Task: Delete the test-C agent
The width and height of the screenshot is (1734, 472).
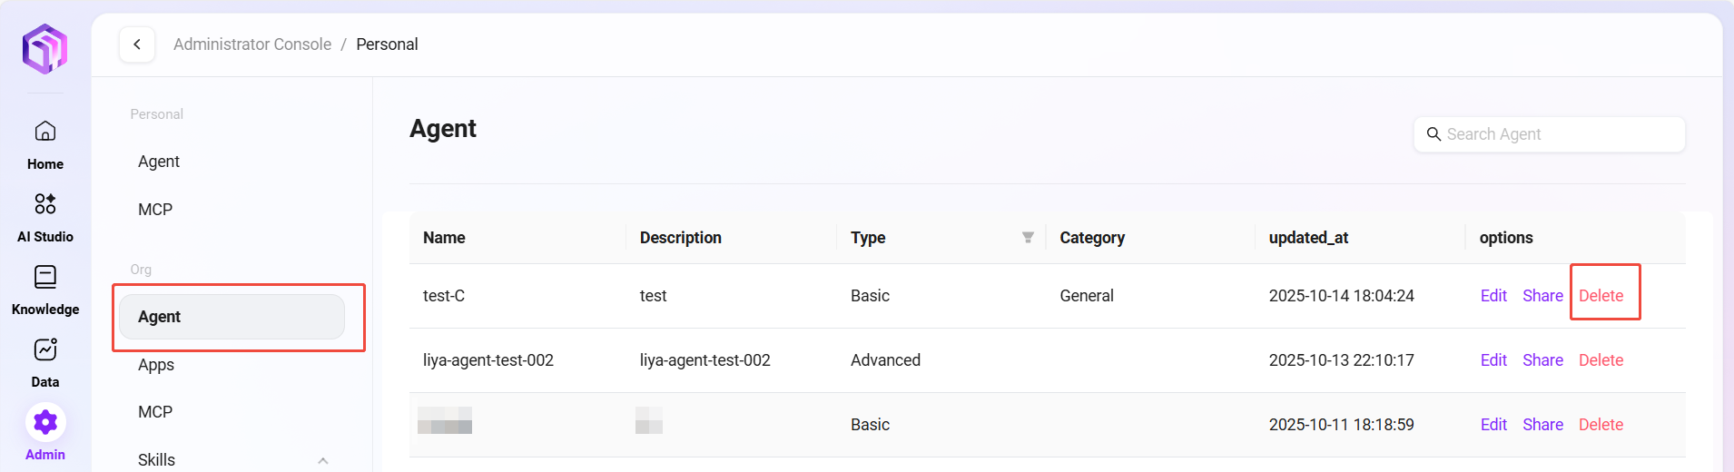Action: point(1601,296)
